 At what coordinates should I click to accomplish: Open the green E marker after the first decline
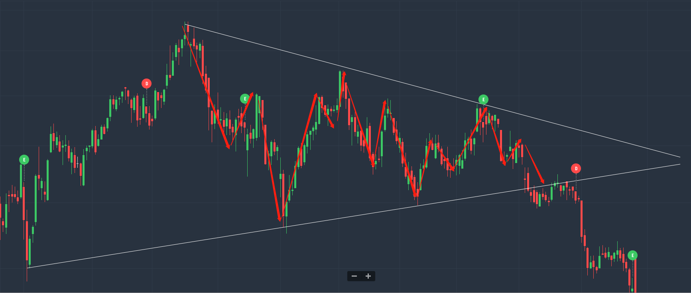[x=245, y=98]
